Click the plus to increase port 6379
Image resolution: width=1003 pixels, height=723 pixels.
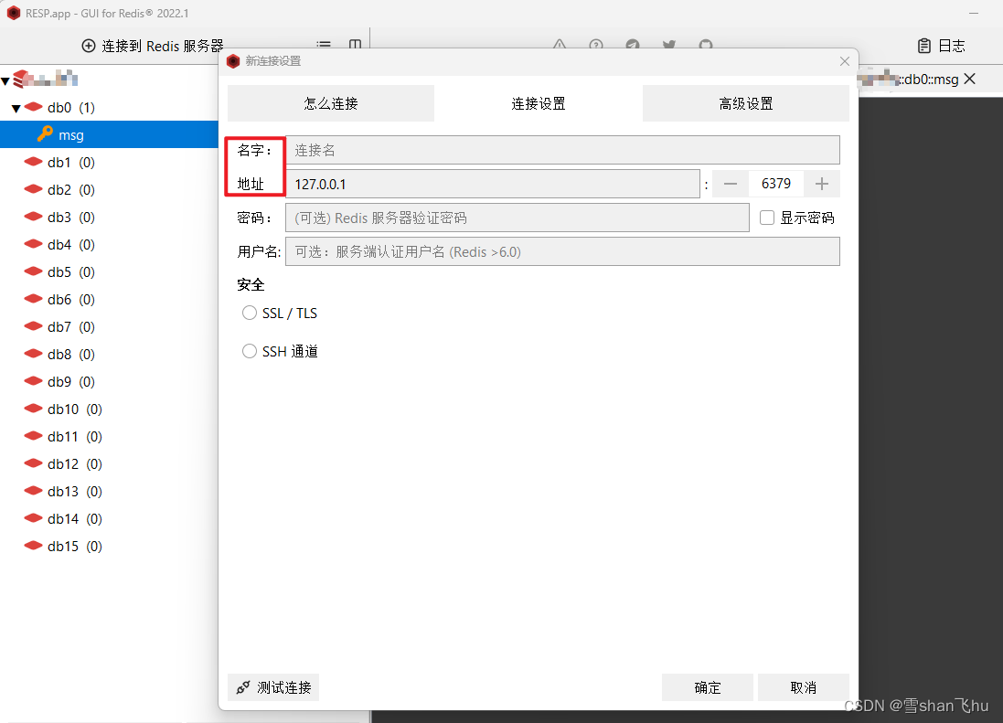pos(822,184)
